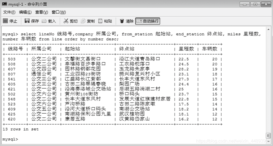Click vehicle count 18 cell

215,74
